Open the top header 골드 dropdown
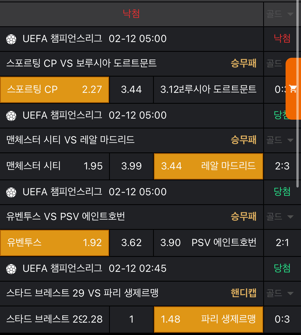This screenshot has width=301, height=335. point(280,14)
